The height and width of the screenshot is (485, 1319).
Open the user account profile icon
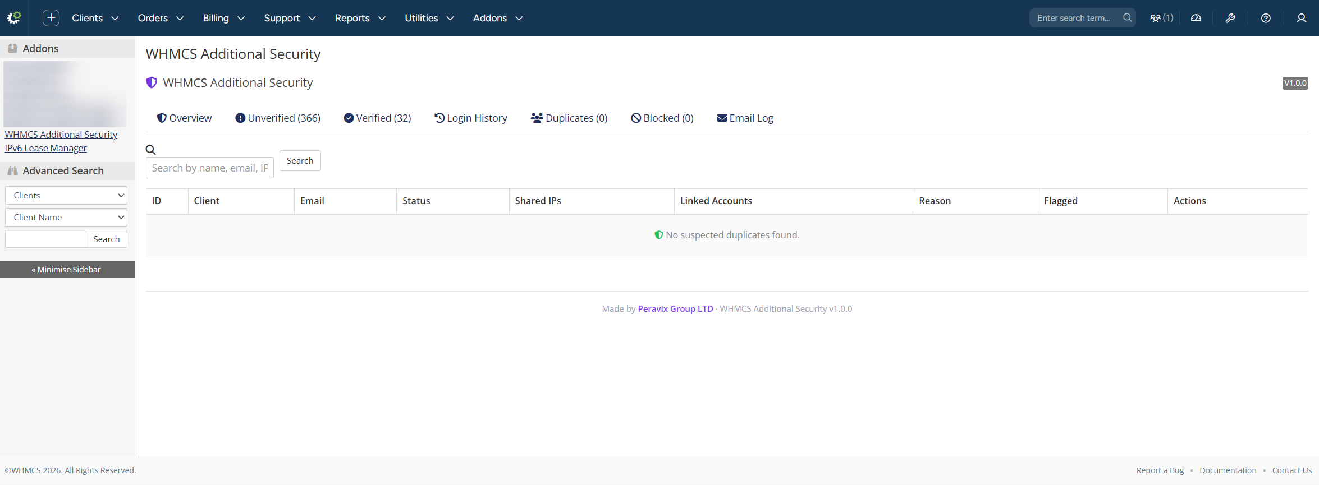1302,18
